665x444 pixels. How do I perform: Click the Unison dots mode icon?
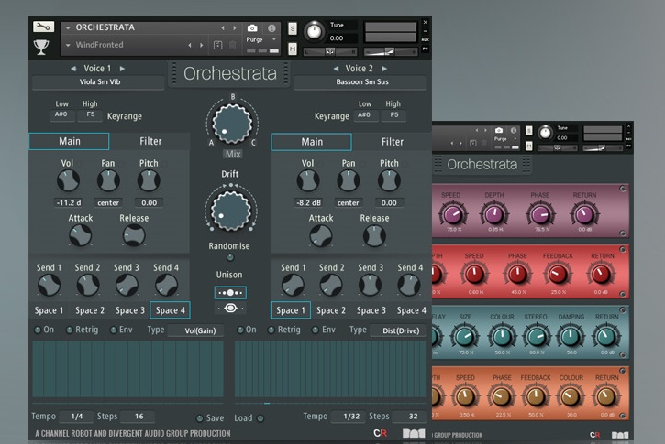point(230,292)
